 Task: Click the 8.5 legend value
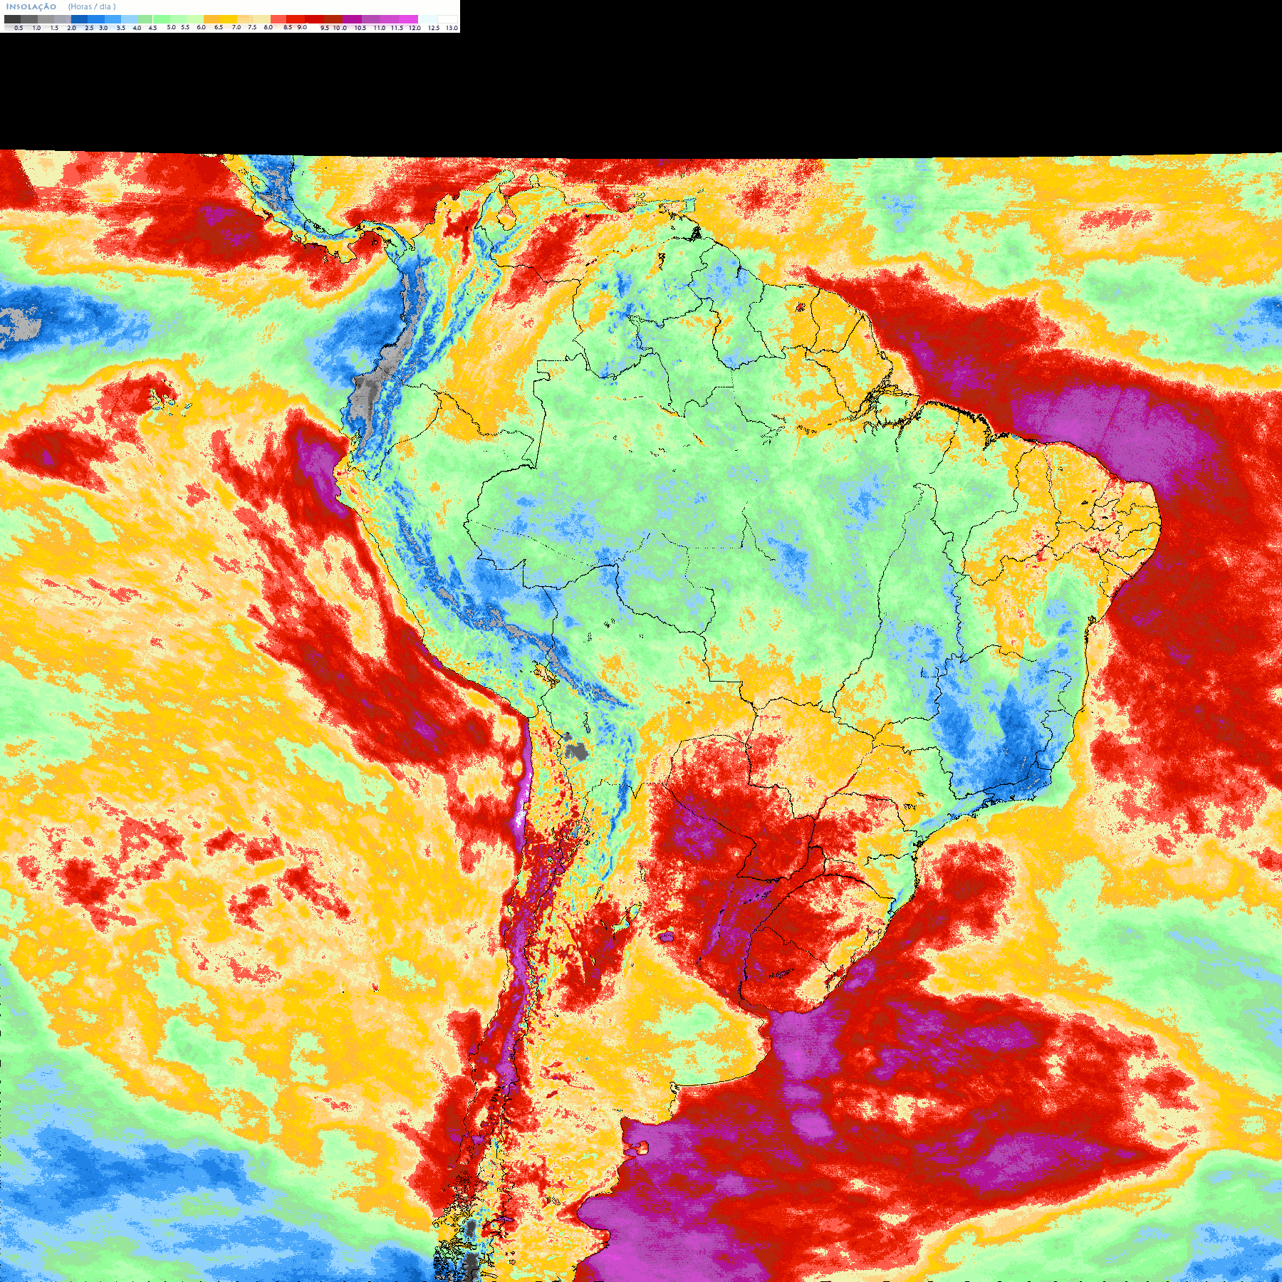pos(288,27)
